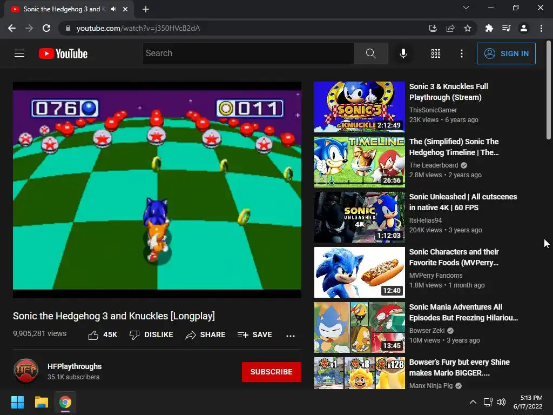Visit MVPerry Fandoms channel name

pyautogui.click(x=436, y=275)
